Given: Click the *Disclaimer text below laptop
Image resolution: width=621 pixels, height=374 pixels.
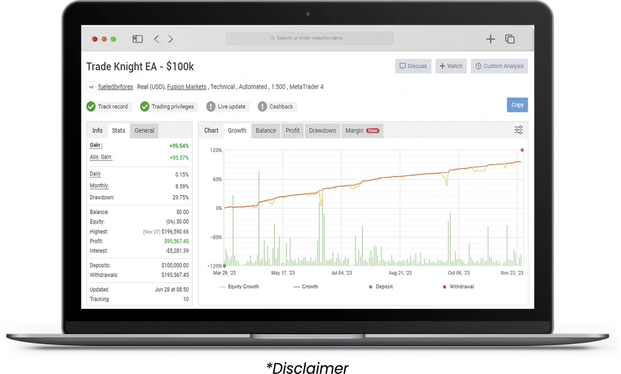Looking at the screenshot, I should click(307, 368).
